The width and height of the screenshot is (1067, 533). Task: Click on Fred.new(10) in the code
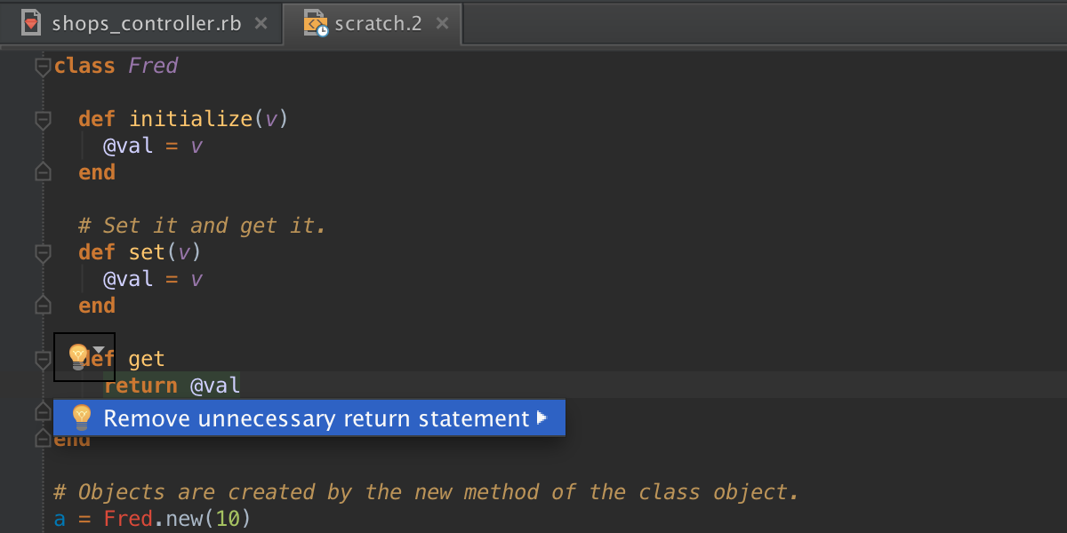pyautogui.click(x=177, y=519)
